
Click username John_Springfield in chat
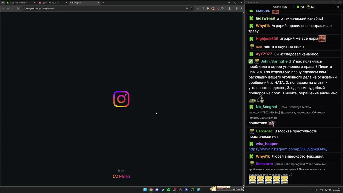point(275,61)
